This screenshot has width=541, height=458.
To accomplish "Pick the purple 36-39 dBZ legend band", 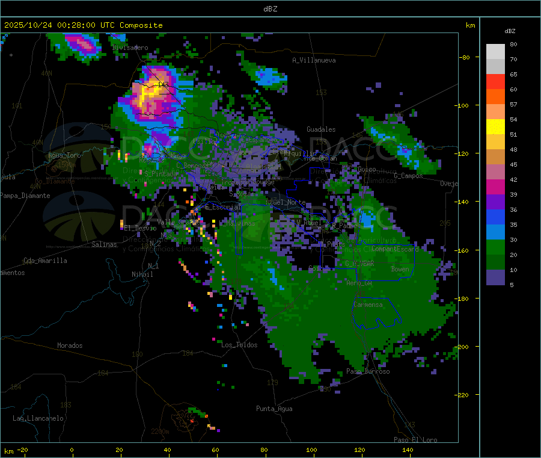I will pyautogui.click(x=495, y=202).
